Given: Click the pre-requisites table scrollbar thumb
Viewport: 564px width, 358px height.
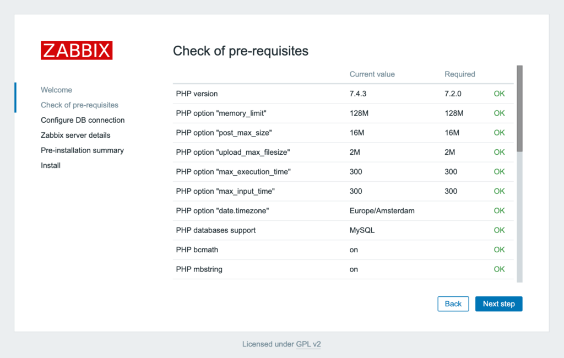Looking at the screenshot, I should click(519, 108).
